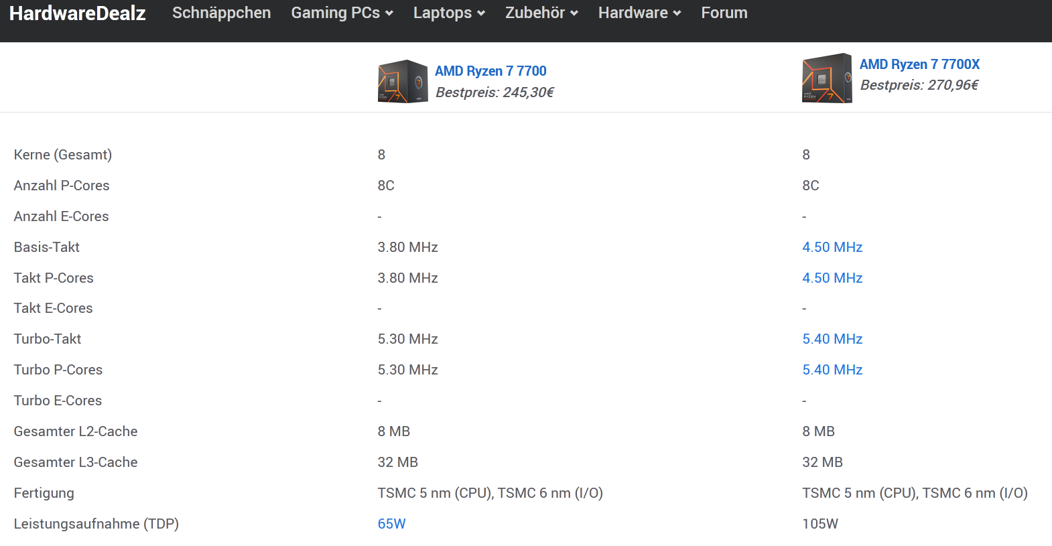1052x546 pixels.
Task: Click the 7700X Fertigung TSMC value
Action: pyautogui.click(x=915, y=493)
